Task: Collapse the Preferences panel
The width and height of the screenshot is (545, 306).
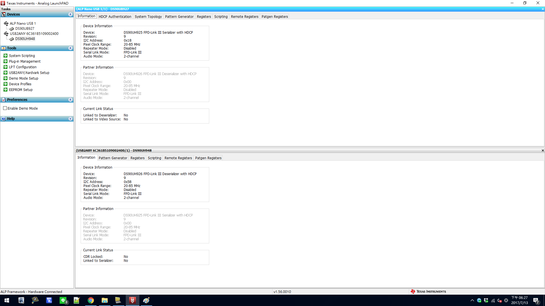Action: click(70, 100)
